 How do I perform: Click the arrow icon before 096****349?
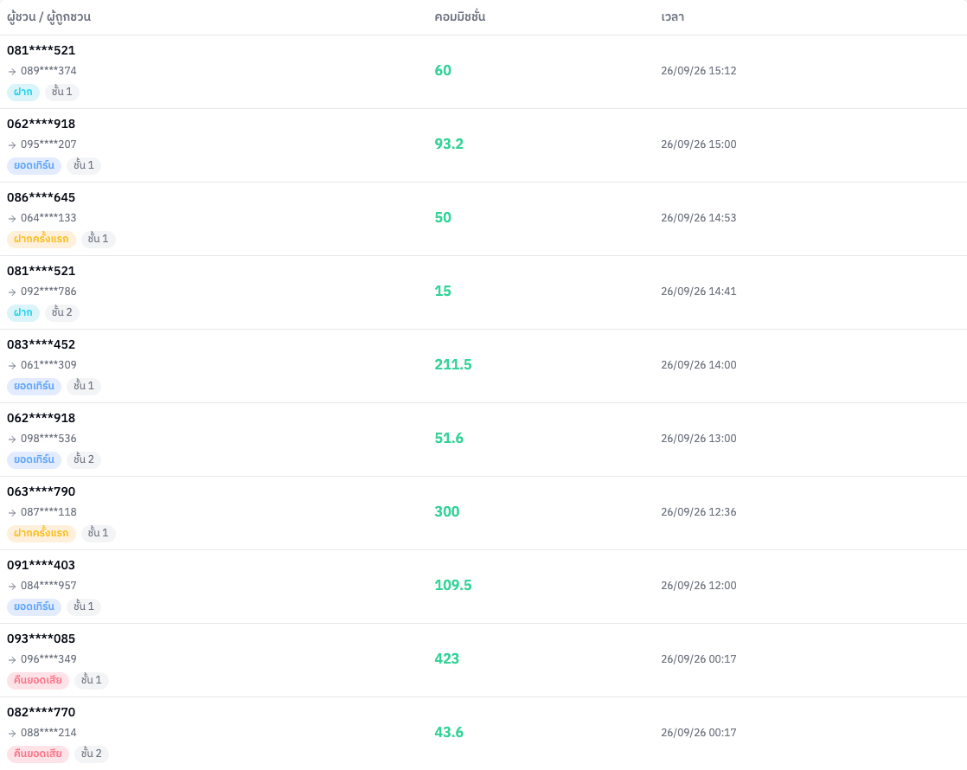tap(12, 659)
